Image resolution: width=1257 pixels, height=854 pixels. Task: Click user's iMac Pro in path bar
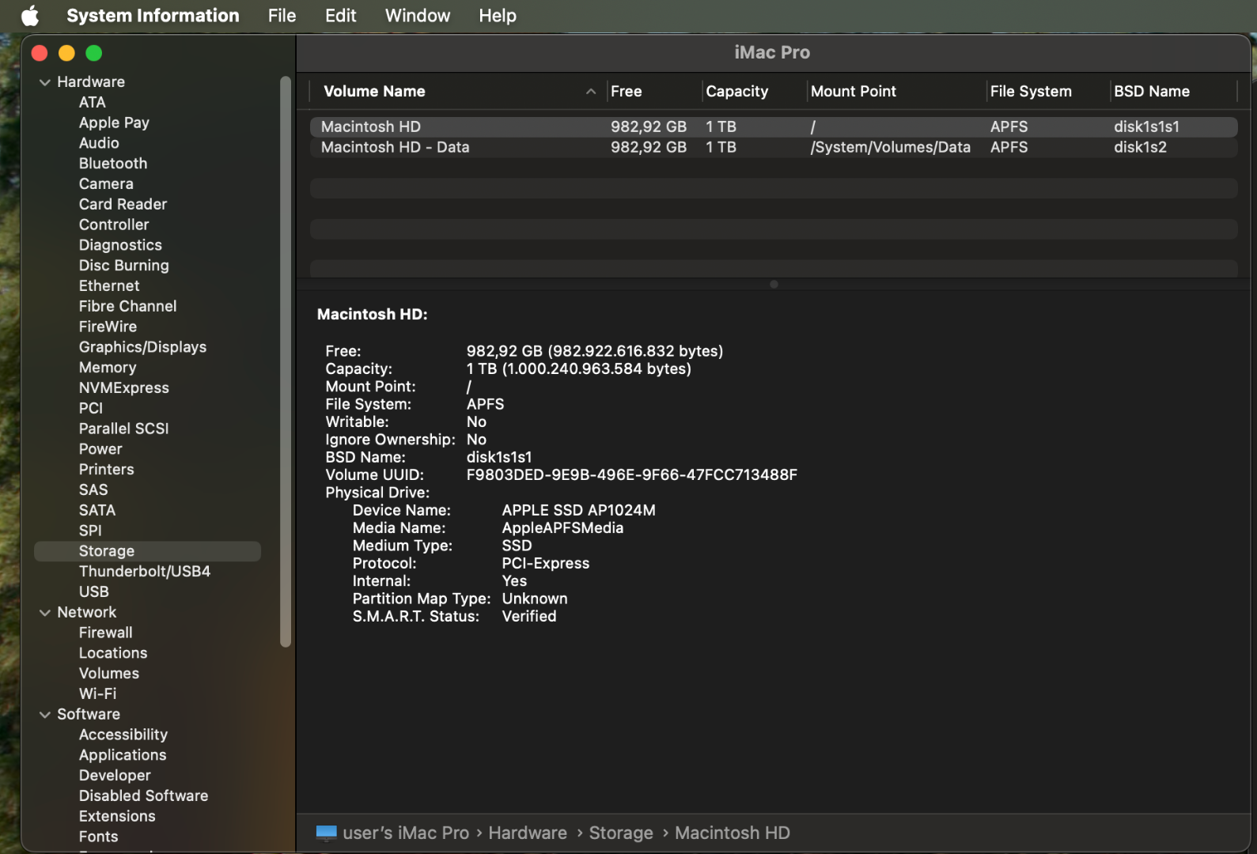pos(406,833)
